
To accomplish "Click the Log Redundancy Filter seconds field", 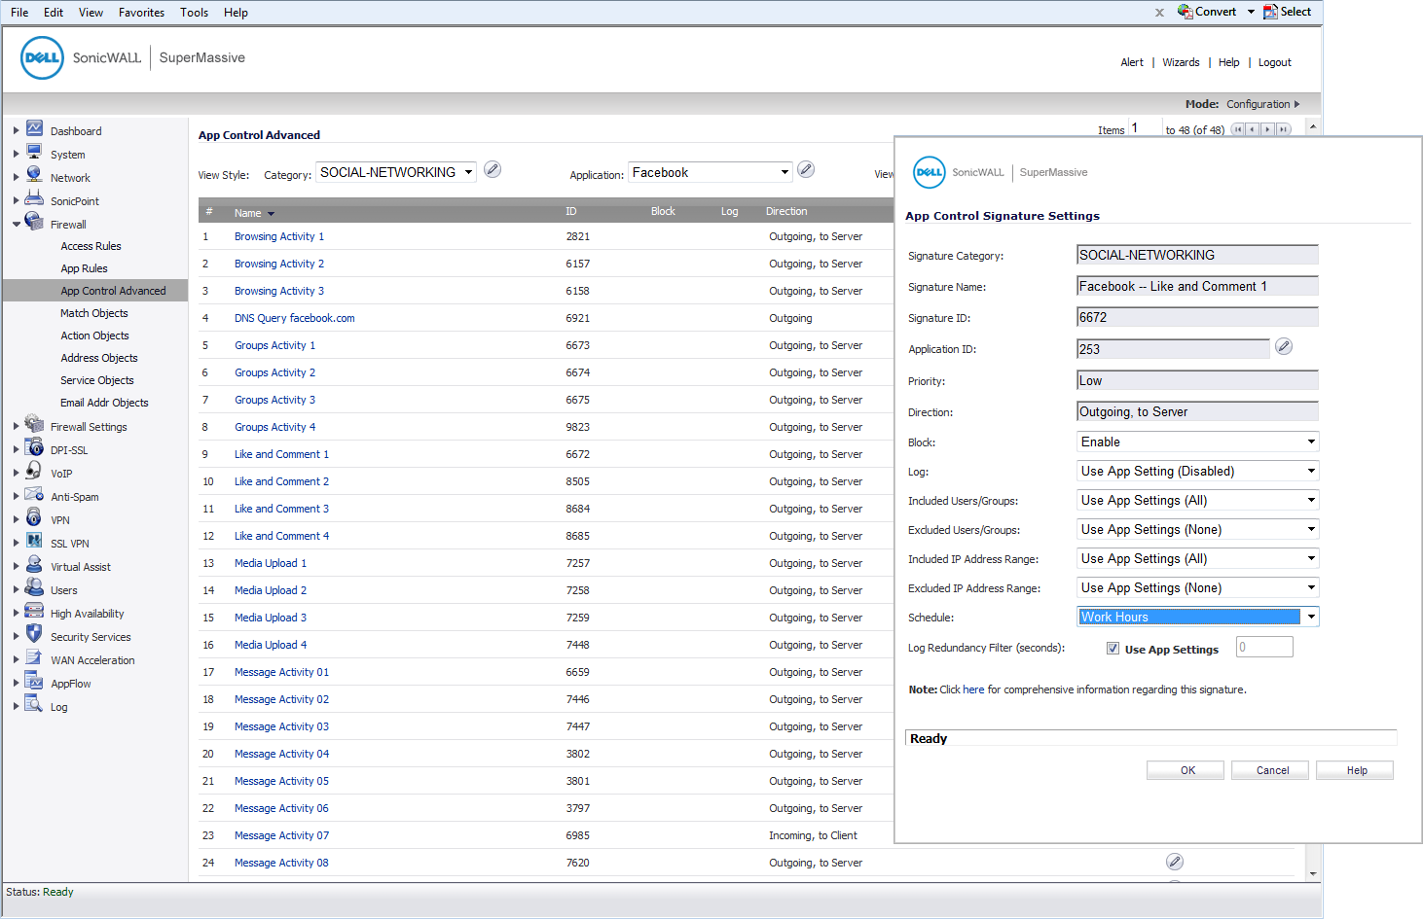I will point(1264,648).
